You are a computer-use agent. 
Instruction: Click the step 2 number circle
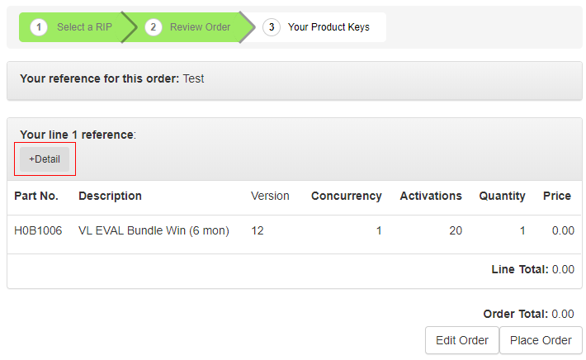coord(153,27)
